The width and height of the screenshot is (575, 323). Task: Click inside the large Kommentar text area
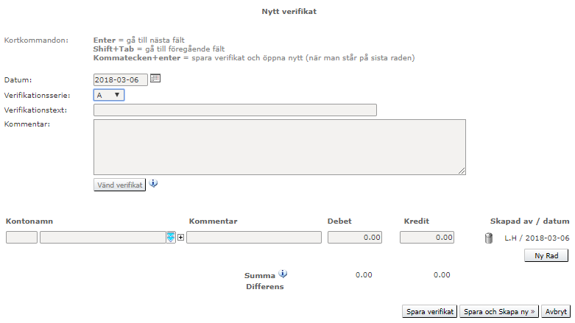click(279, 147)
